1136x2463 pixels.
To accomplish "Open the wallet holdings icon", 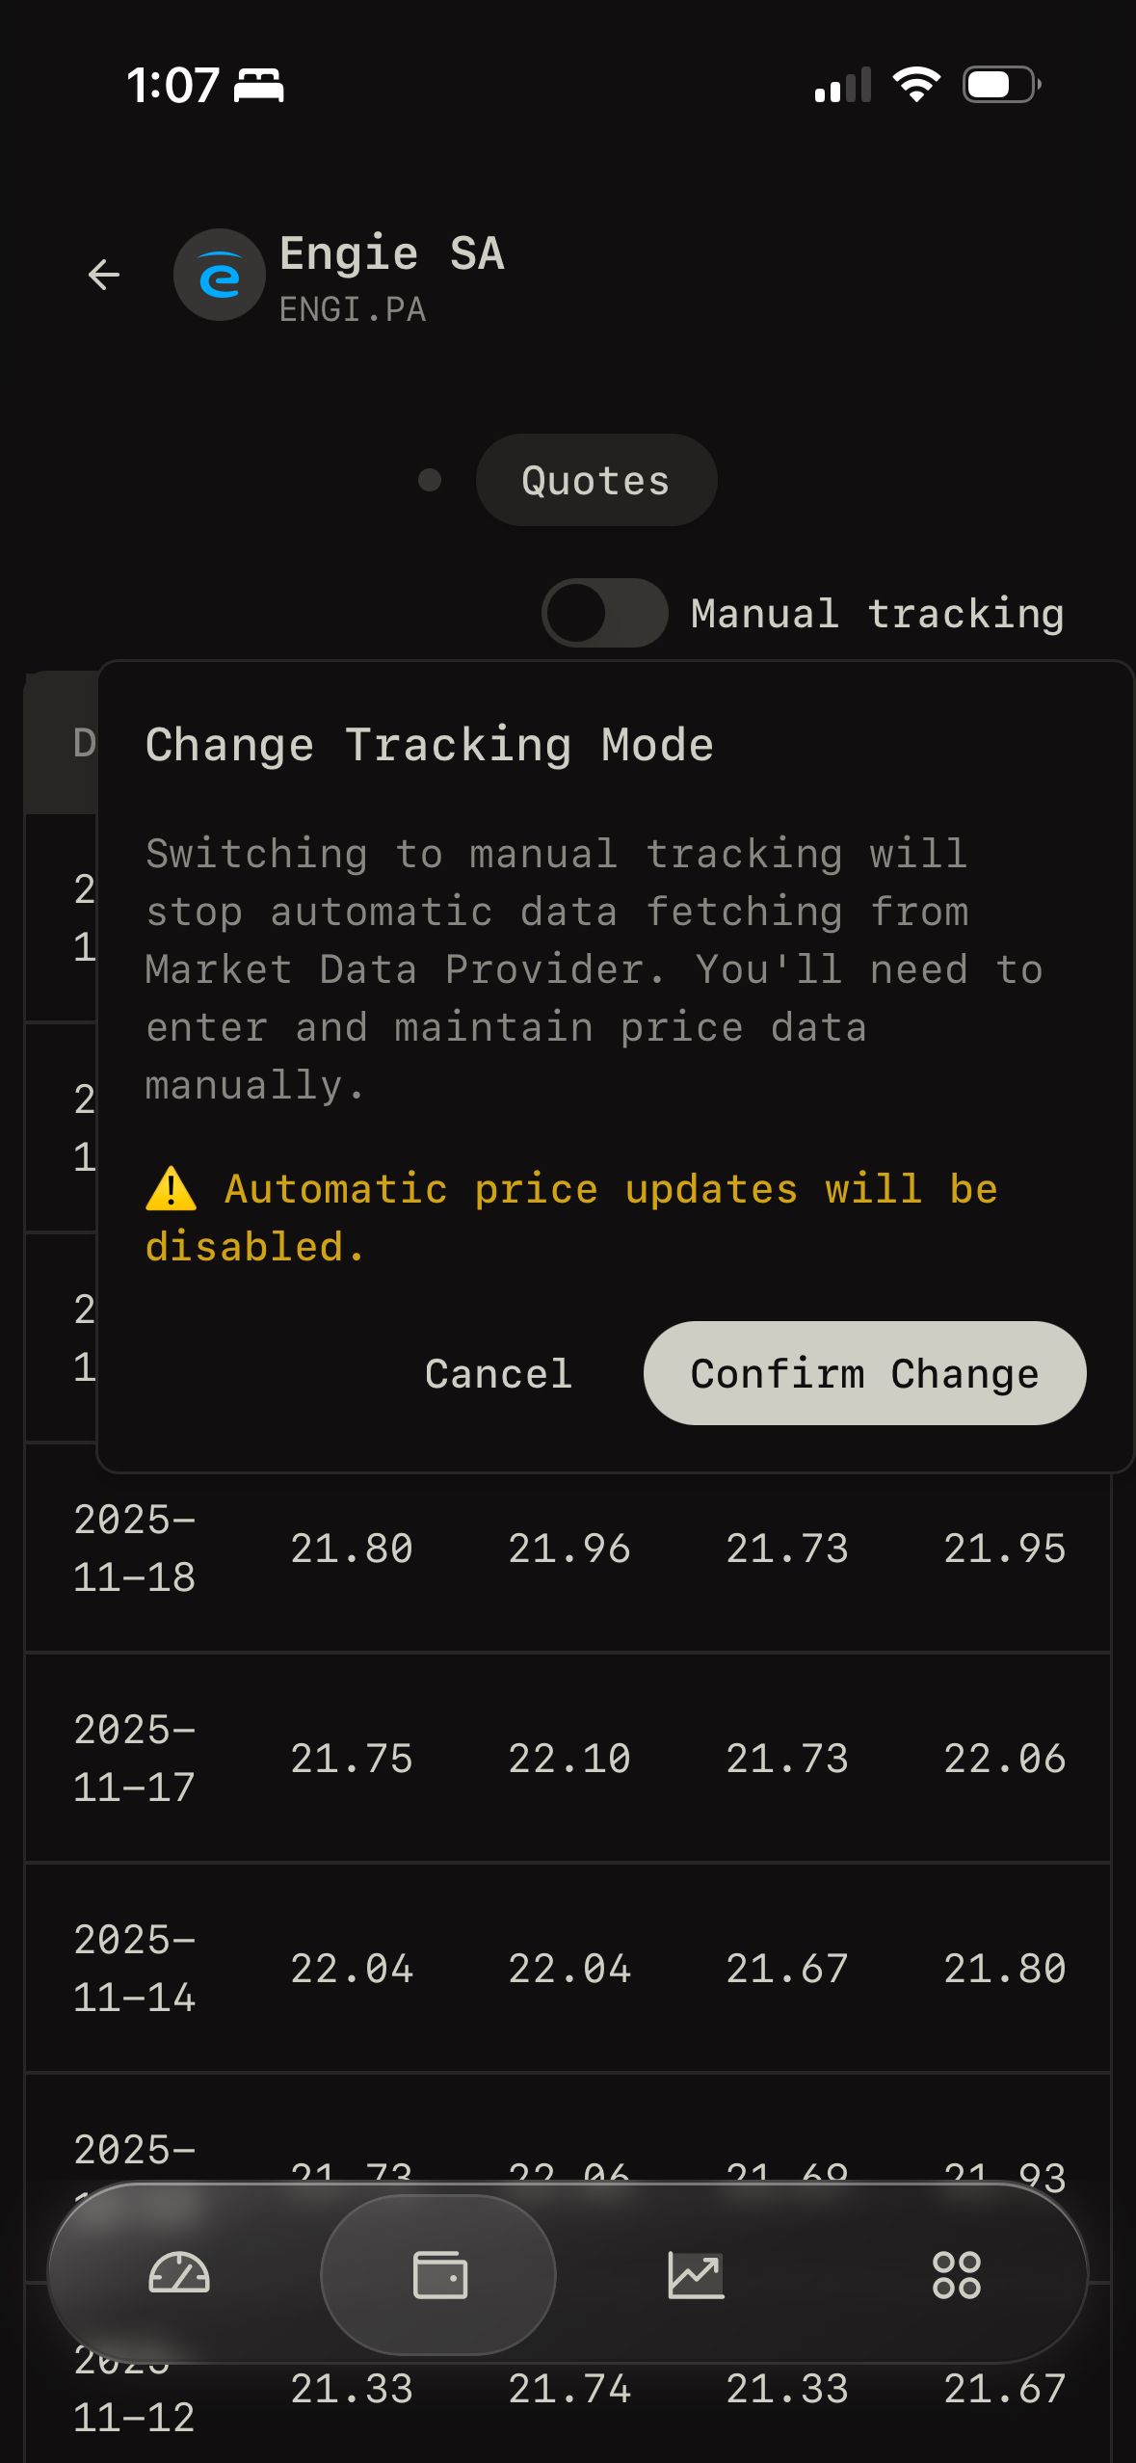I will pos(439,2274).
